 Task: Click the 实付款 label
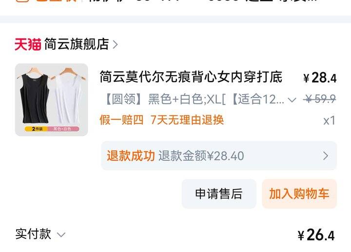point(33,234)
